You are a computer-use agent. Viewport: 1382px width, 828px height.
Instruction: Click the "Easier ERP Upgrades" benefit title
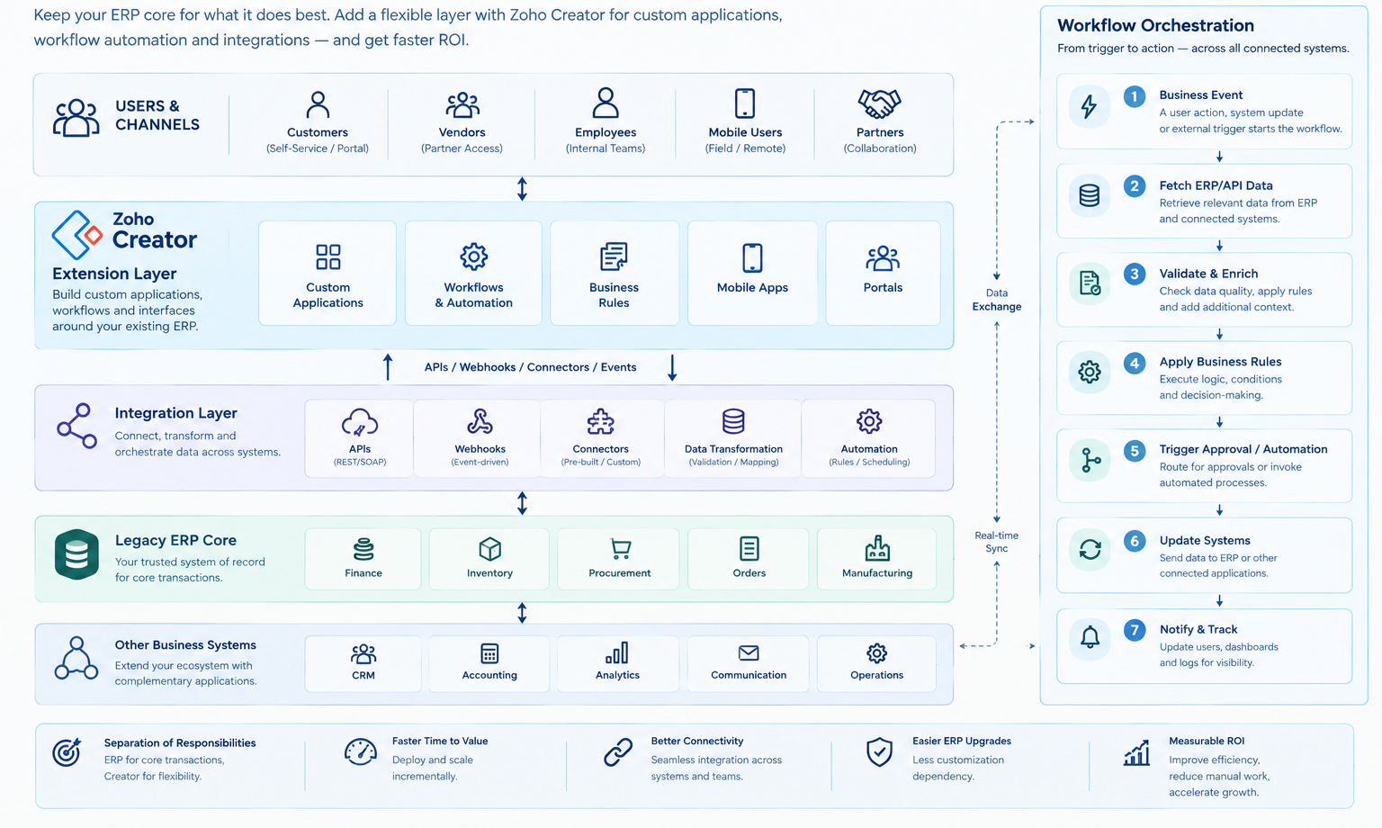point(962,741)
